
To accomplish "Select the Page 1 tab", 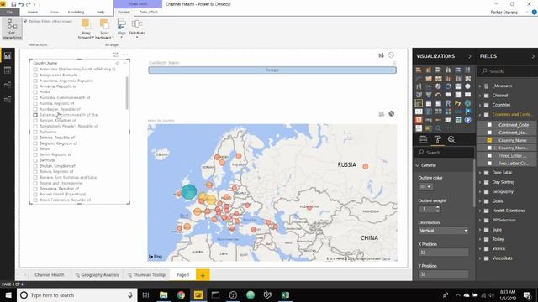I will [x=183, y=275].
